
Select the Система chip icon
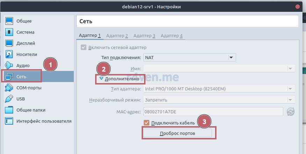[x=9, y=32]
